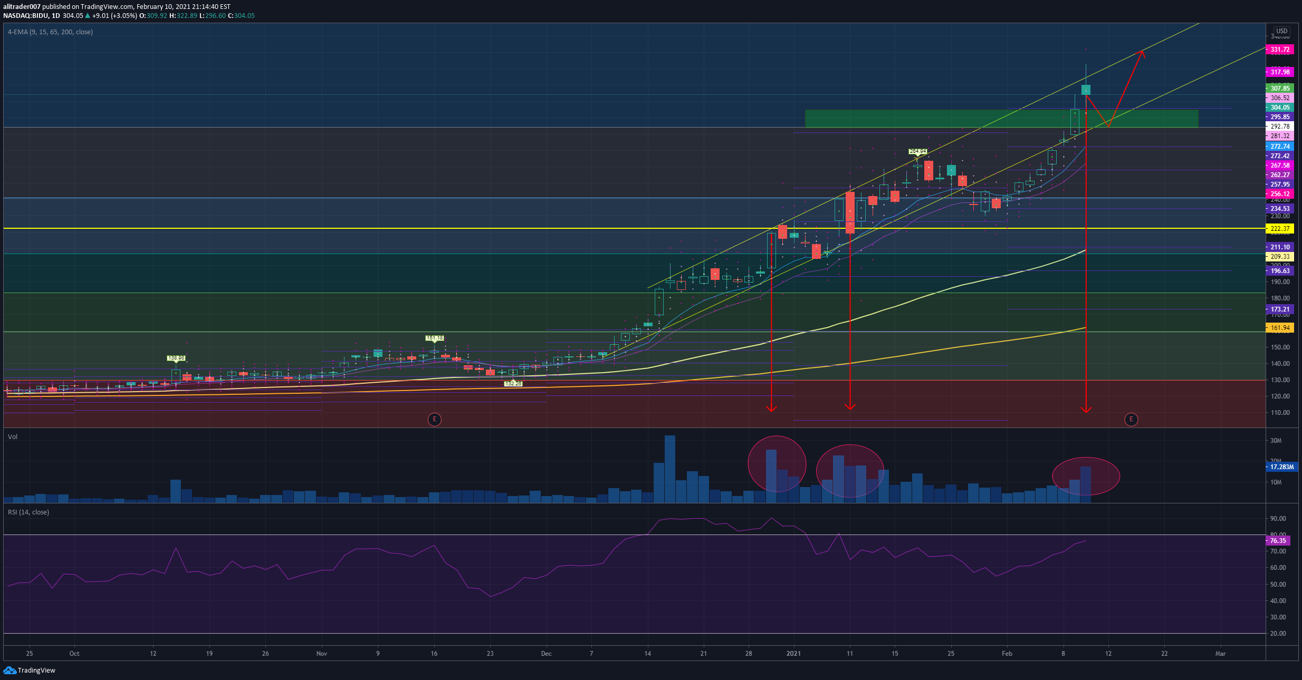
Task: Click the 2021 label on time axis
Action: 793,654
